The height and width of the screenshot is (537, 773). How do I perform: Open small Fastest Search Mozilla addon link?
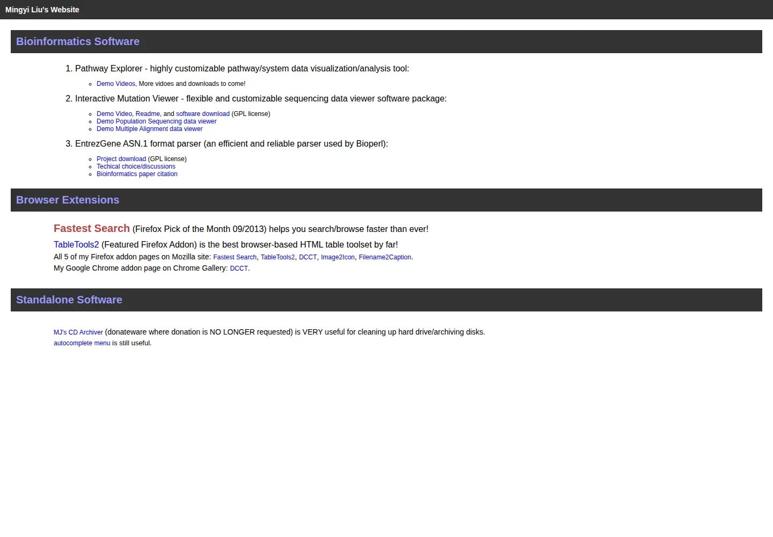coord(235,257)
